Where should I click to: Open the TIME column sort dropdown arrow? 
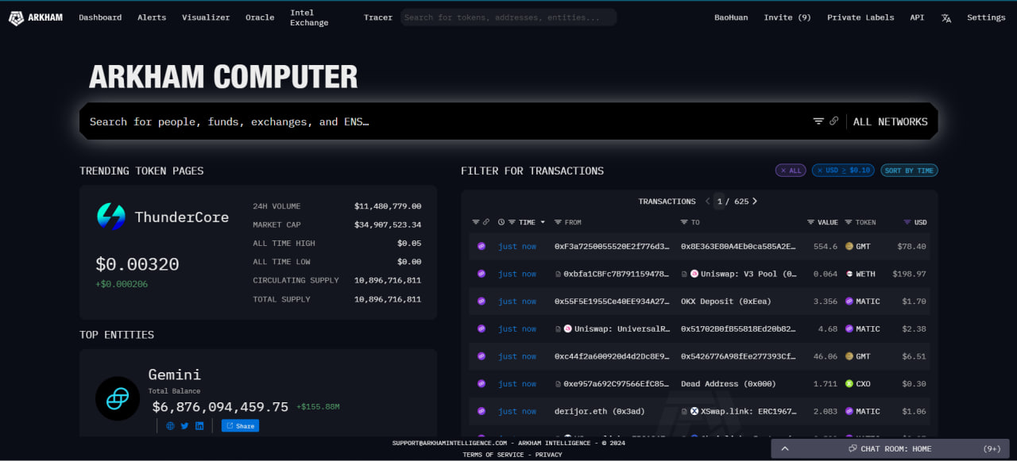(543, 222)
